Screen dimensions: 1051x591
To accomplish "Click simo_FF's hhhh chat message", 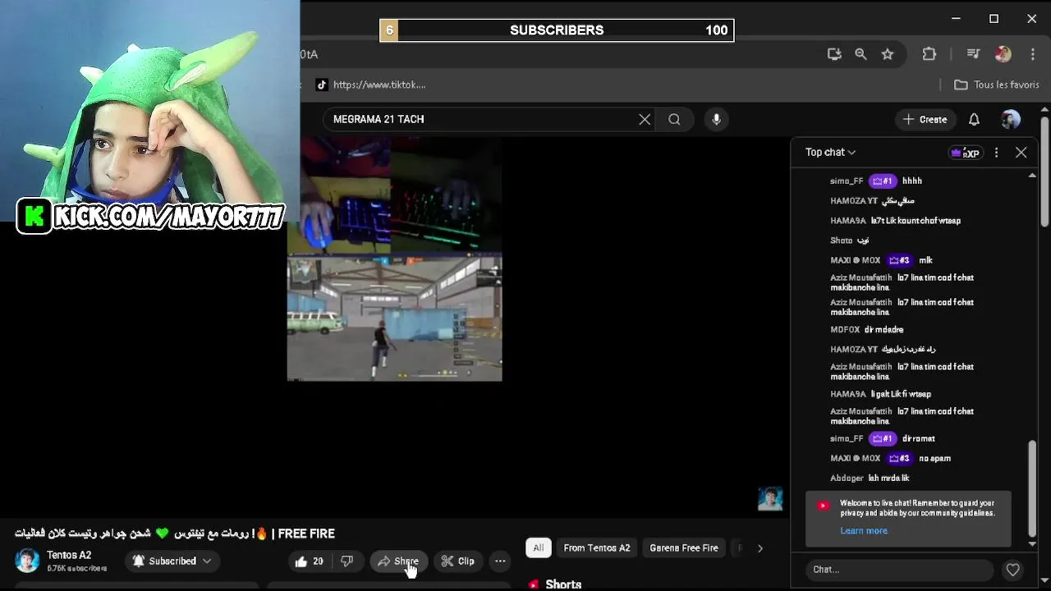I will click(x=876, y=181).
